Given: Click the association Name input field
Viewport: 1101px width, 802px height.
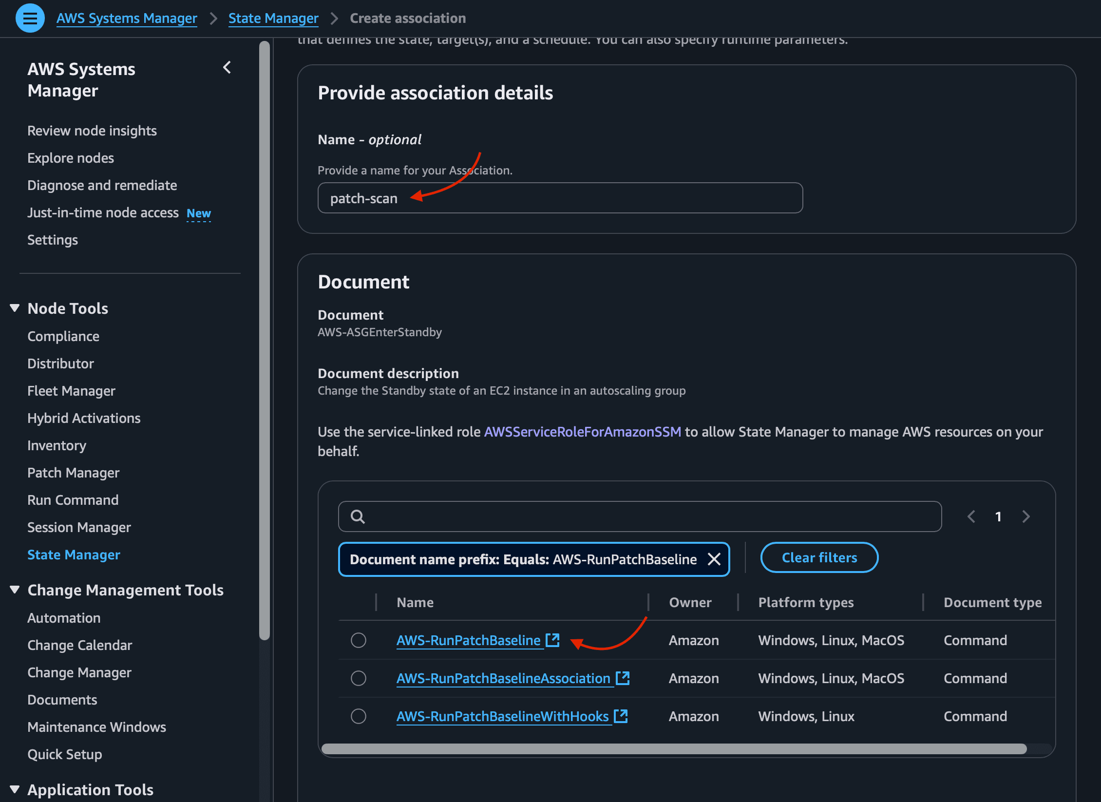Looking at the screenshot, I should tap(560, 198).
